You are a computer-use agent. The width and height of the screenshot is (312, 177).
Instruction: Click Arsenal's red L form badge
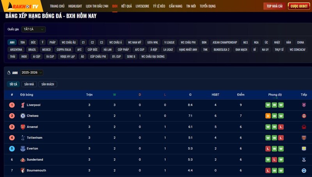[x=281, y=127]
